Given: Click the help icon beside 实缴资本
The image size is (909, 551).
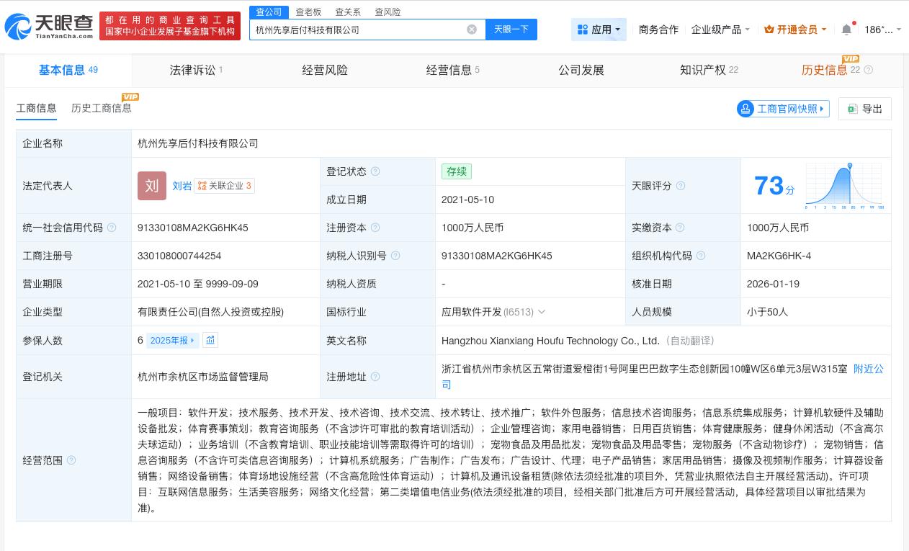Looking at the screenshot, I should tap(681, 228).
